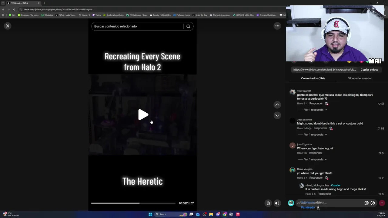Expand replies under joan12garcia's comment
This screenshot has width=388, height=218.
coord(315,159)
